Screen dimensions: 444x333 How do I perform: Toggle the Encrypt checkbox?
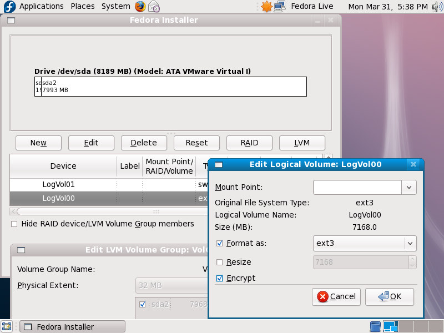point(219,279)
